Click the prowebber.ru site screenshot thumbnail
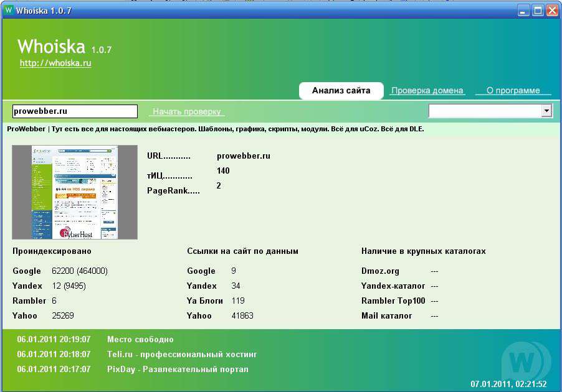562x392 pixels. 75,192
